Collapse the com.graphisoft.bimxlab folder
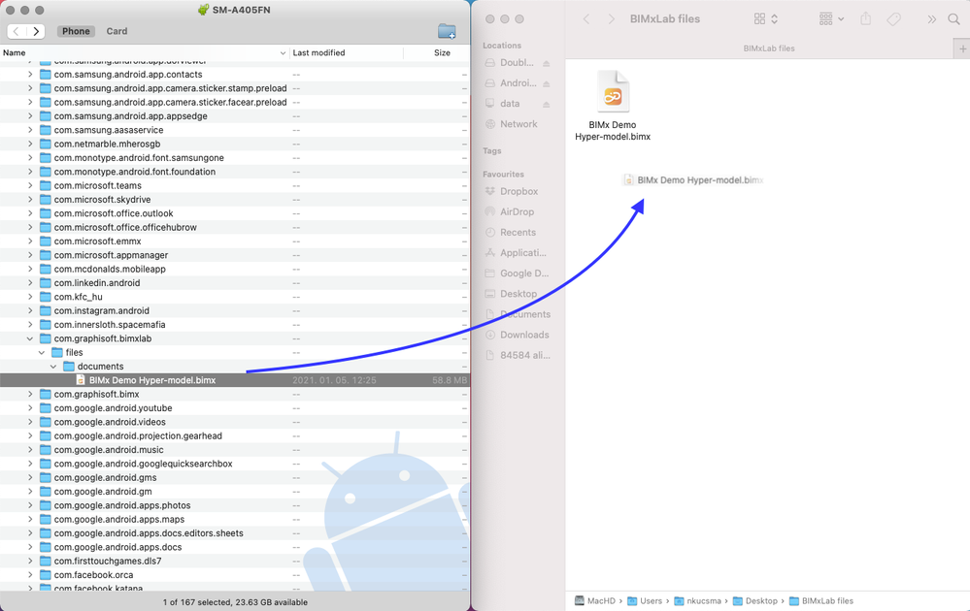The image size is (970, 611). tap(30, 338)
